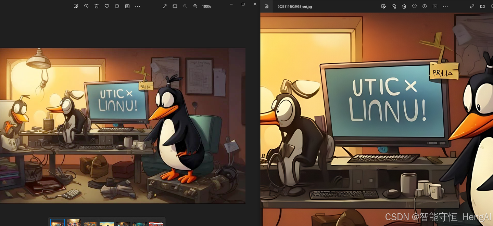Rotate the image in the right Photos window
493x226 pixels.
coord(394,6)
